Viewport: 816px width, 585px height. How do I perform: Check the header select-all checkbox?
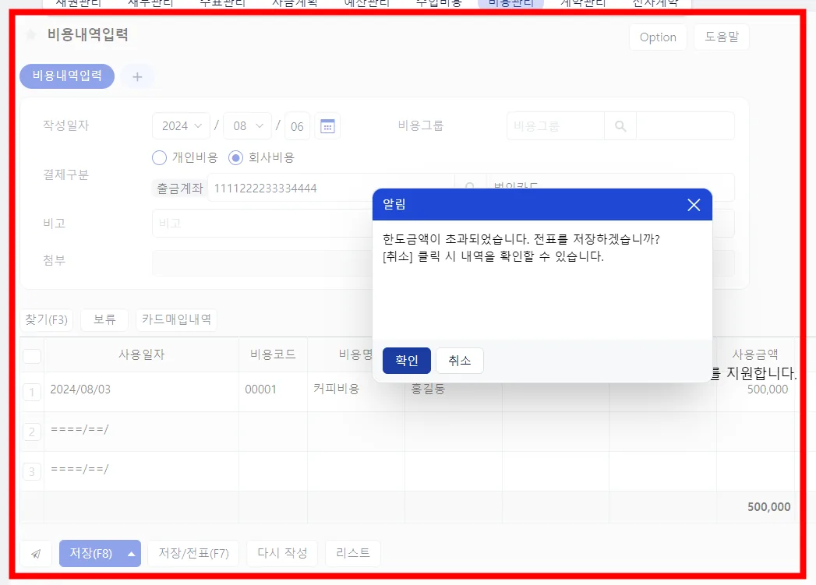(32, 356)
